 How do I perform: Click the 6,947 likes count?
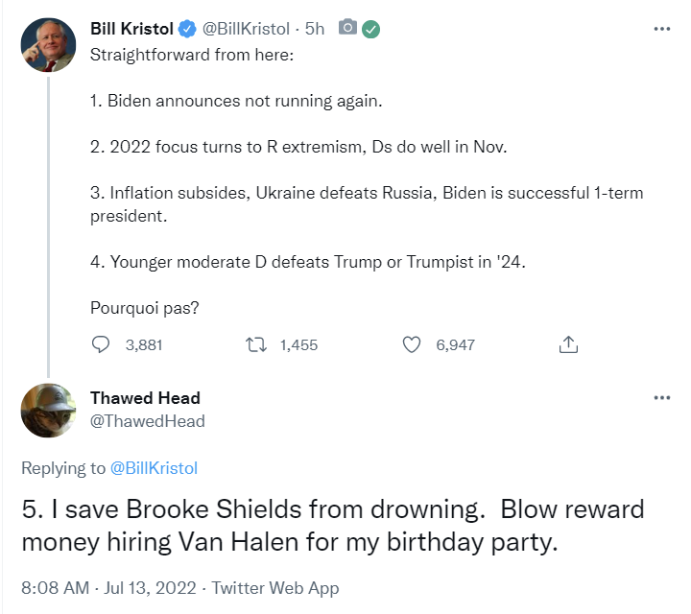[455, 345]
